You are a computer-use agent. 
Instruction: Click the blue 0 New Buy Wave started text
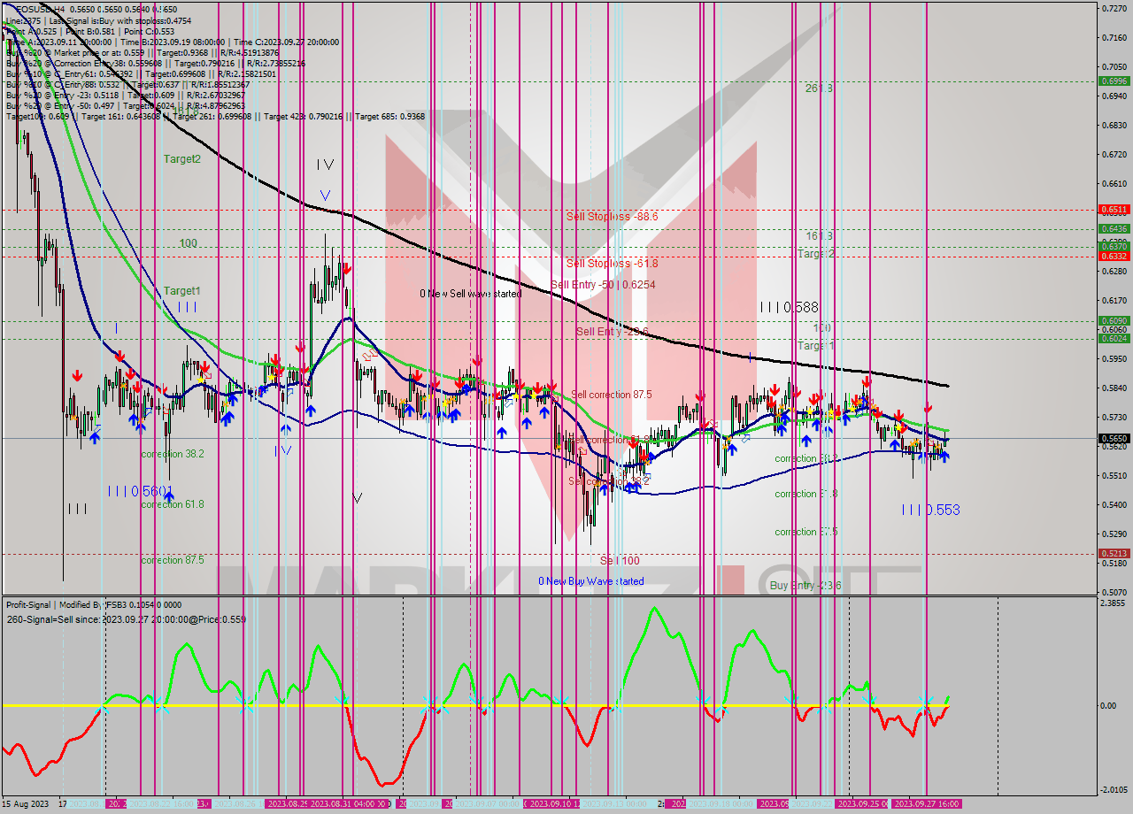pyautogui.click(x=591, y=581)
